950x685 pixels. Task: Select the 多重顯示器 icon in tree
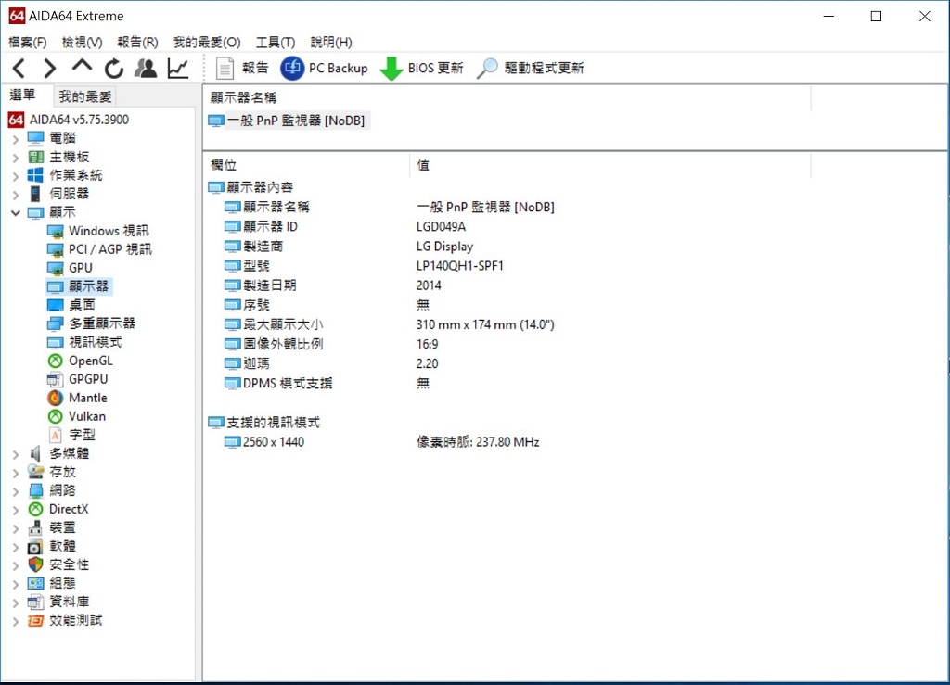tap(55, 323)
